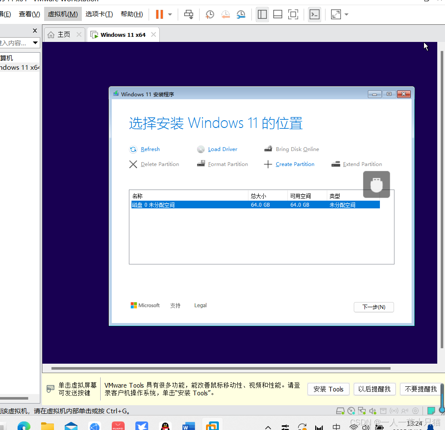The width and height of the screenshot is (445, 430).
Task: Open the 查看(V) menu
Action: pos(29,14)
